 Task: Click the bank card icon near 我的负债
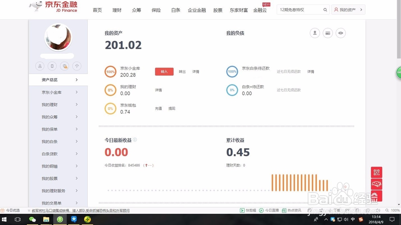point(328,33)
